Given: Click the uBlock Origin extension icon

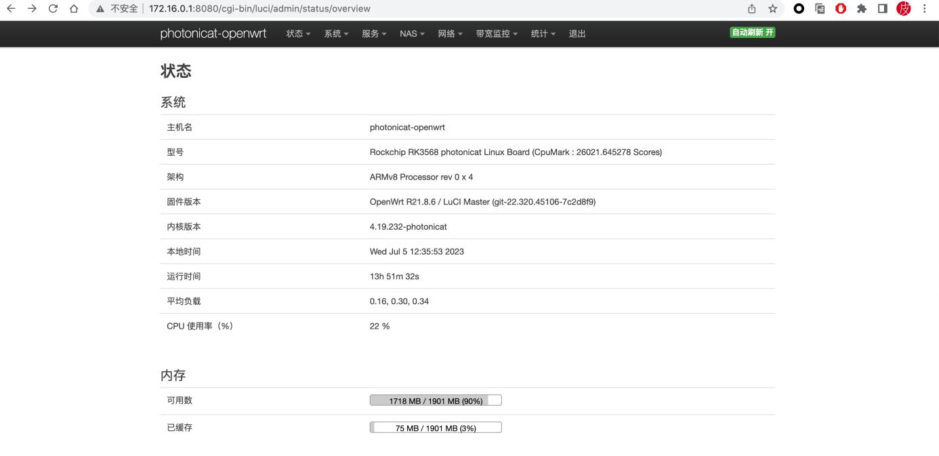Looking at the screenshot, I should pyautogui.click(x=840, y=9).
